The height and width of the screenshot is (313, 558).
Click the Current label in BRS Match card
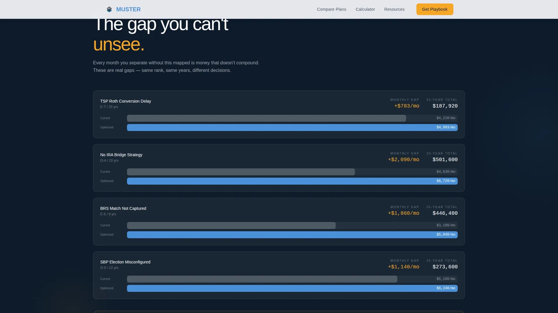(105, 225)
